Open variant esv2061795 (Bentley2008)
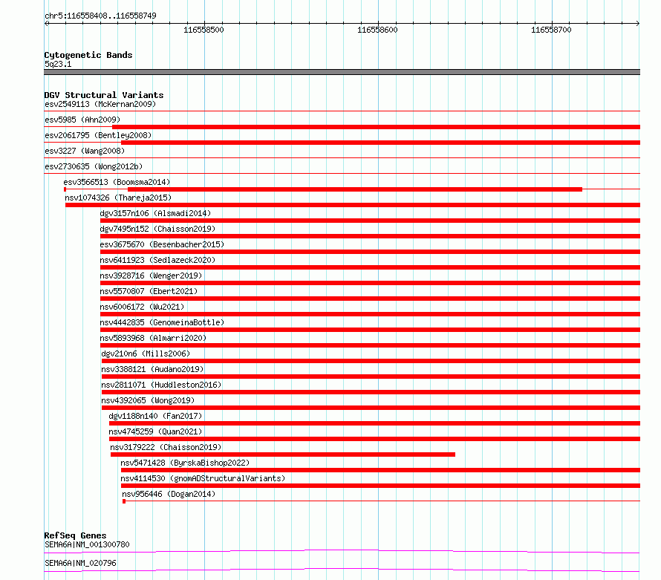This screenshot has height=580, width=661. pyautogui.click(x=98, y=135)
